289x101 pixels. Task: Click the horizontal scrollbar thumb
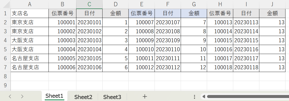click(248, 96)
